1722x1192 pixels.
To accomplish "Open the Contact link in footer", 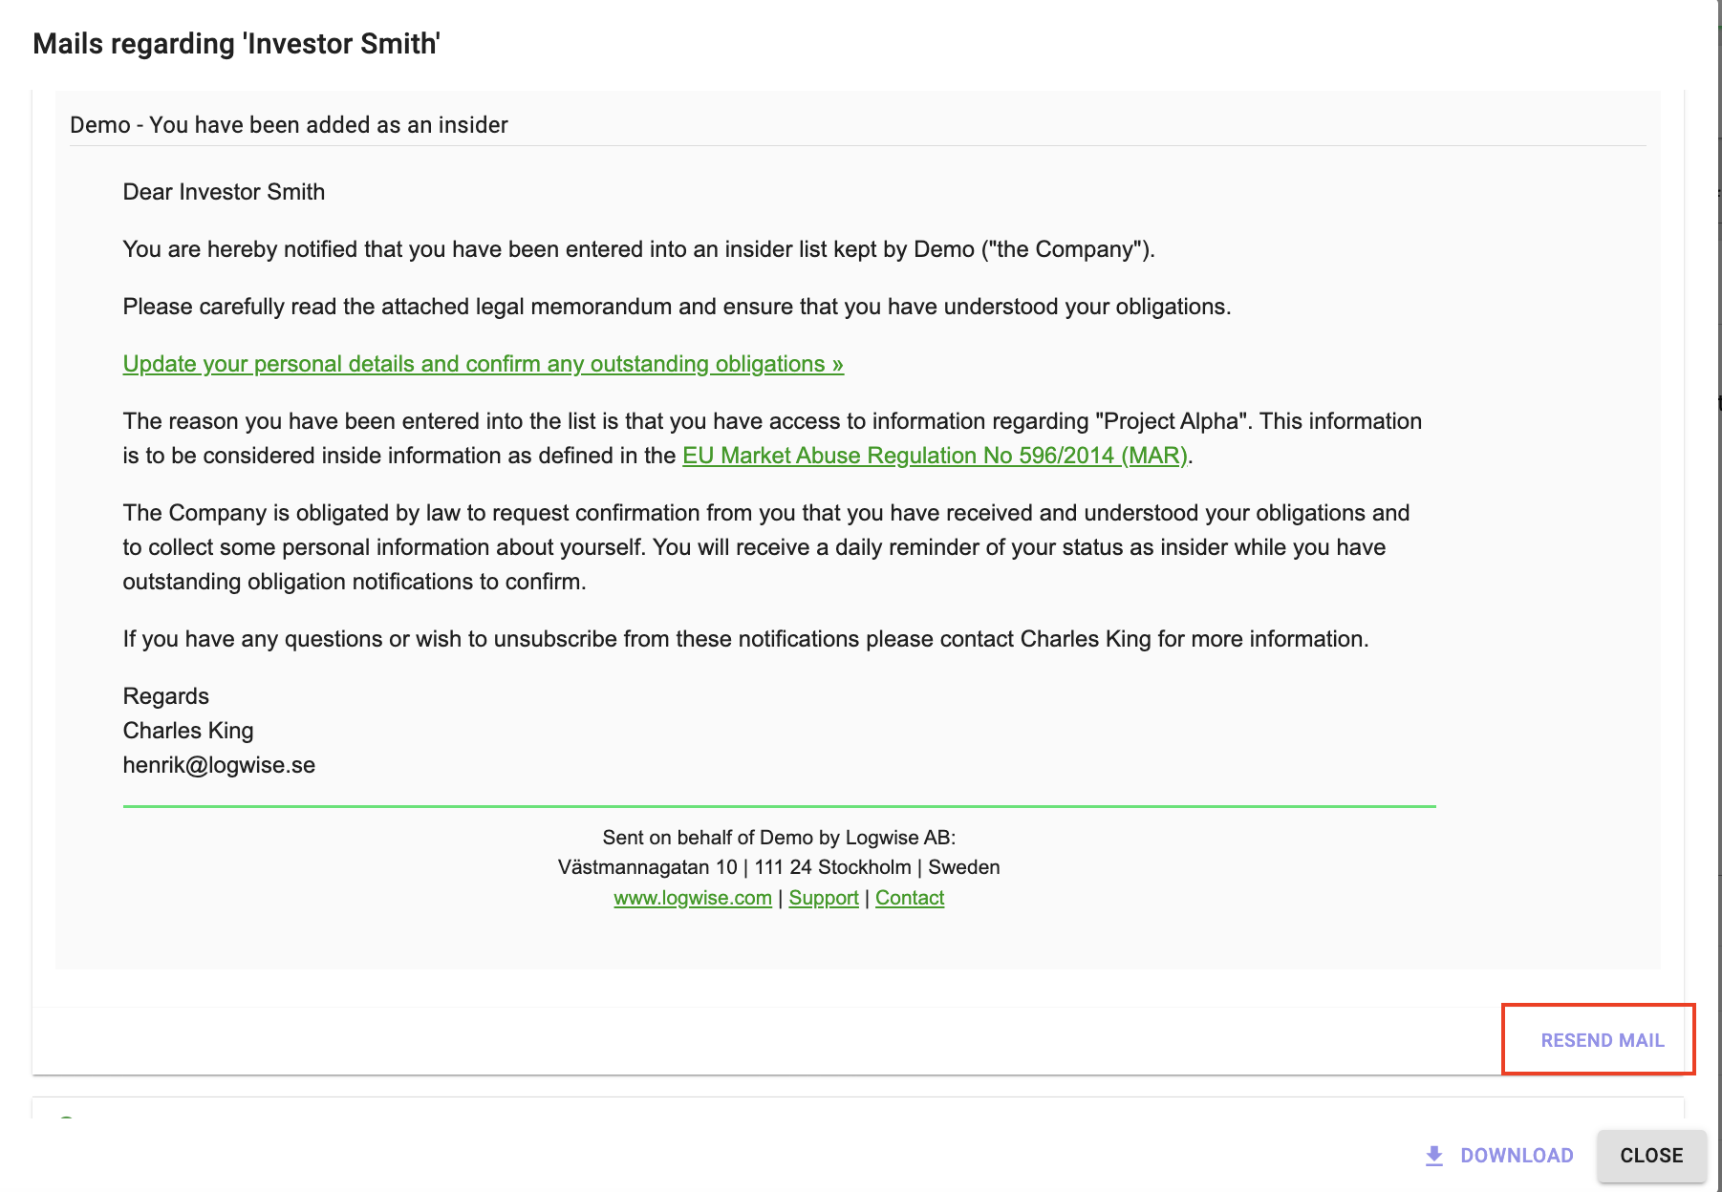I will (910, 898).
